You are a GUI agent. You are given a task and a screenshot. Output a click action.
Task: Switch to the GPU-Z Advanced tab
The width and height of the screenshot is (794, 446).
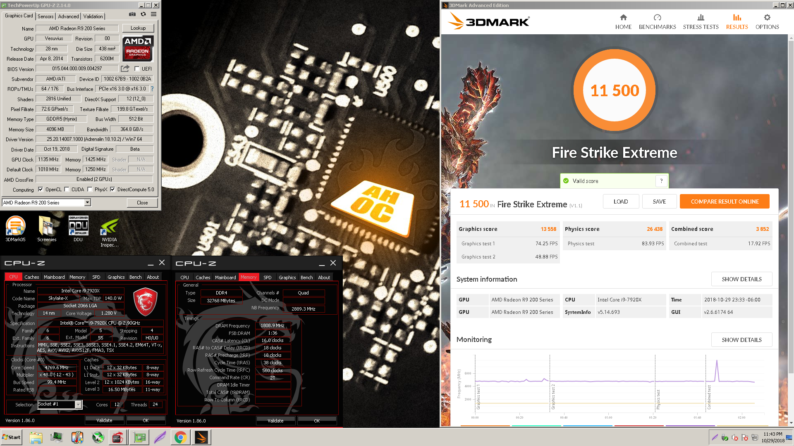pyautogui.click(x=68, y=17)
